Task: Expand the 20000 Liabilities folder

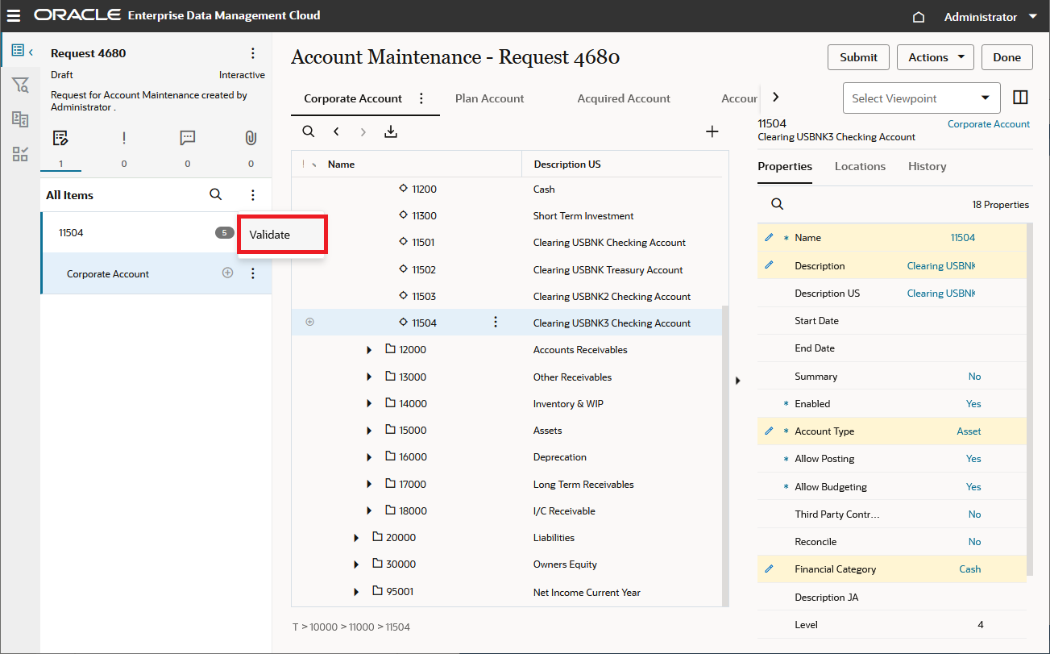Action: coord(356,538)
